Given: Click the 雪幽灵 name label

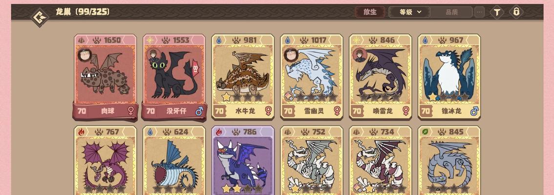Looking at the screenshot, I should tap(314, 111).
